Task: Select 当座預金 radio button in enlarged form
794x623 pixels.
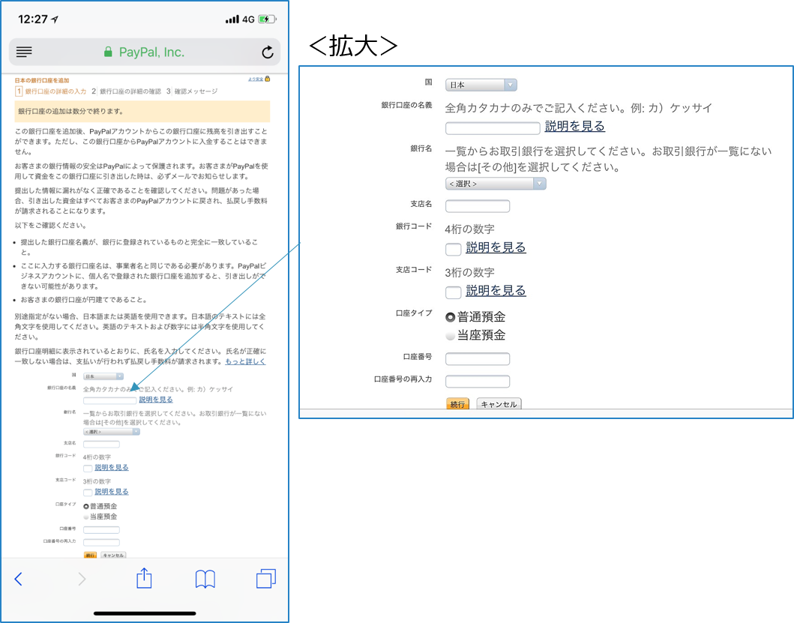Action: (451, 336)
